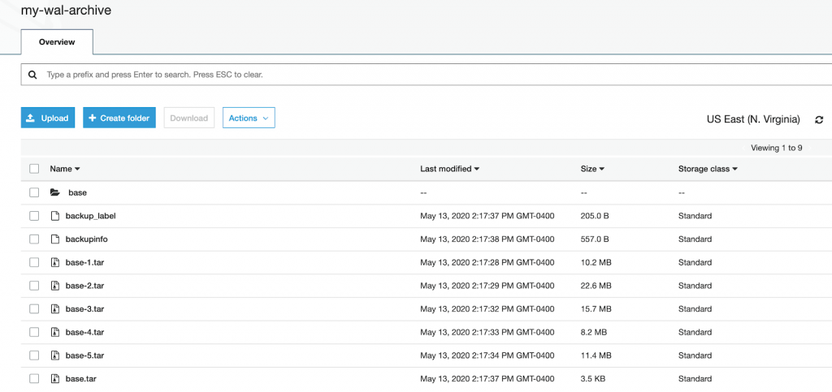
Task: Sort by Storage class column
Action: tap(707, 169)
